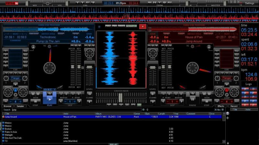Click left deck skip forward arrow
The image size is (259, 145).
[x=79, y=101]
